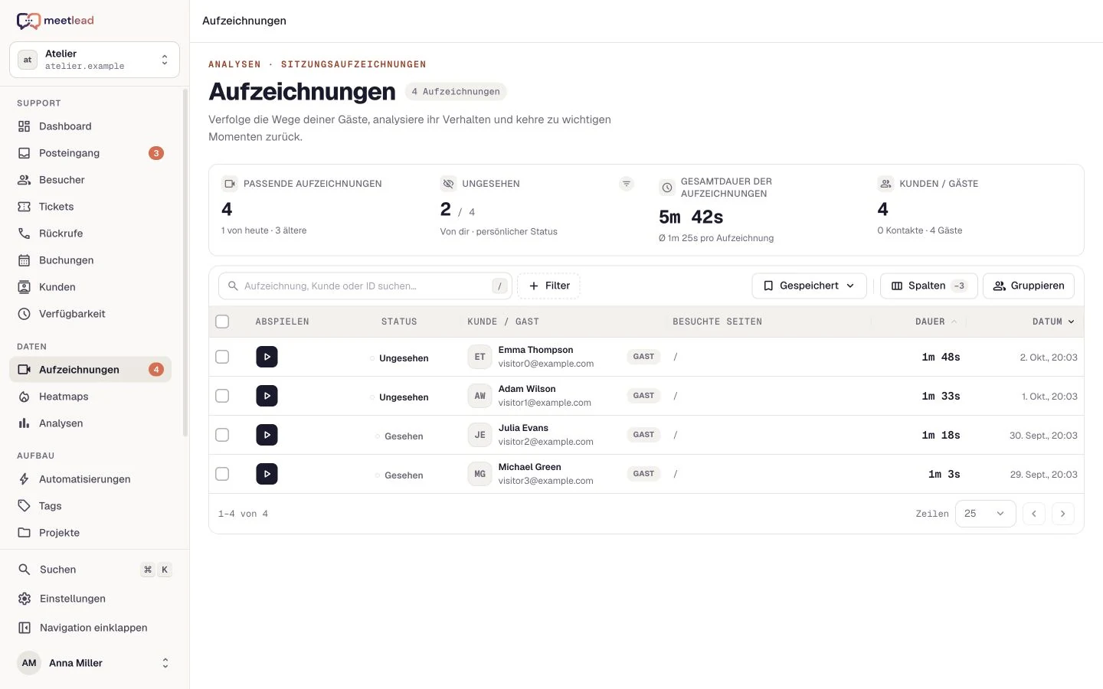Viewport: 1103px width, 689px height.
Task: Click the meetlead logo
Action: 55,21
